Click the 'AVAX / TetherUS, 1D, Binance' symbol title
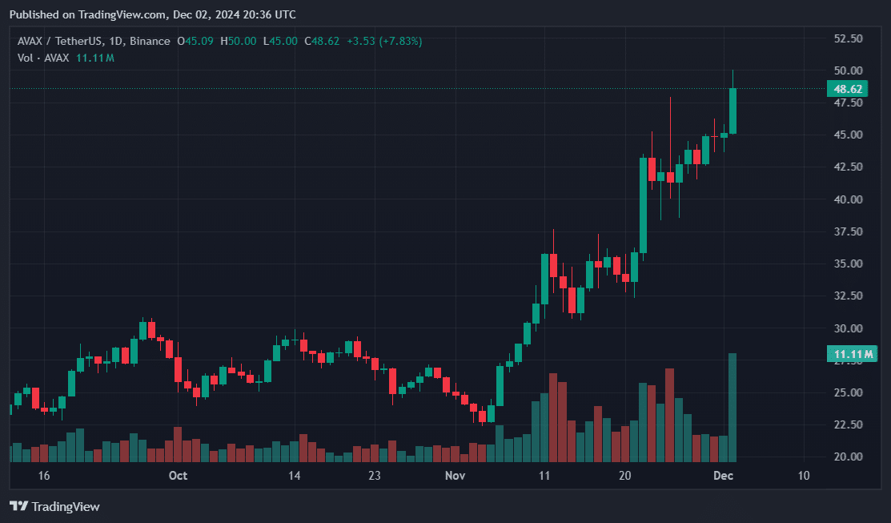This screenshot has height=523, width=891. click(x=94, y=41)
